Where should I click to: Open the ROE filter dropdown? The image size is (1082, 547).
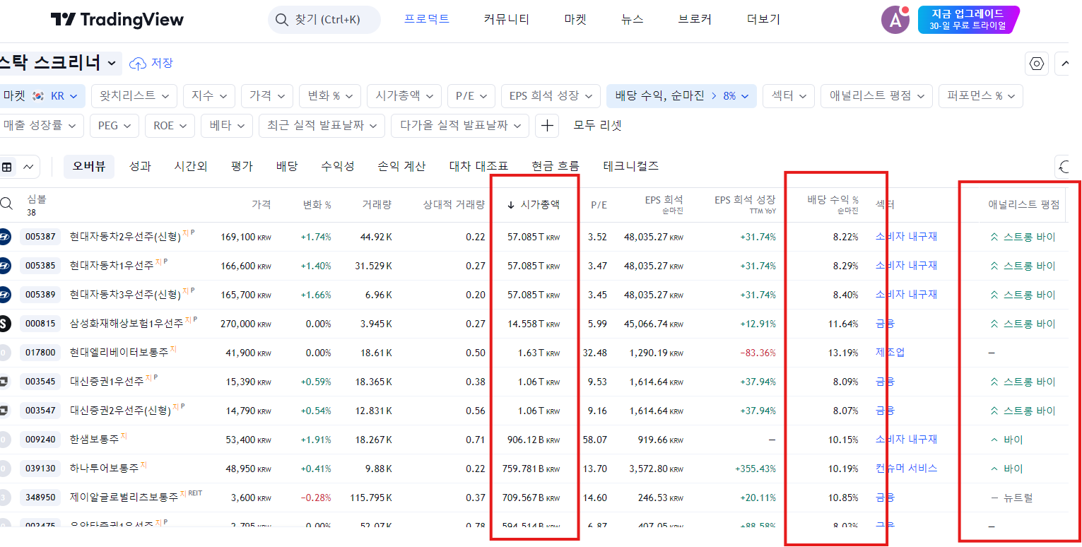point(170,126)
